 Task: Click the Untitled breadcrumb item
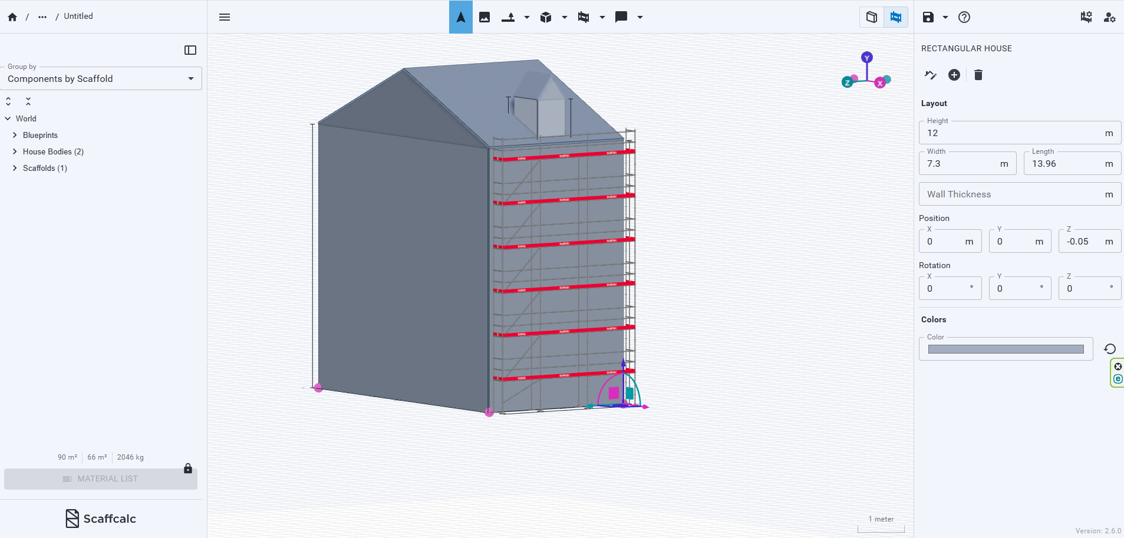coord(78,16)
